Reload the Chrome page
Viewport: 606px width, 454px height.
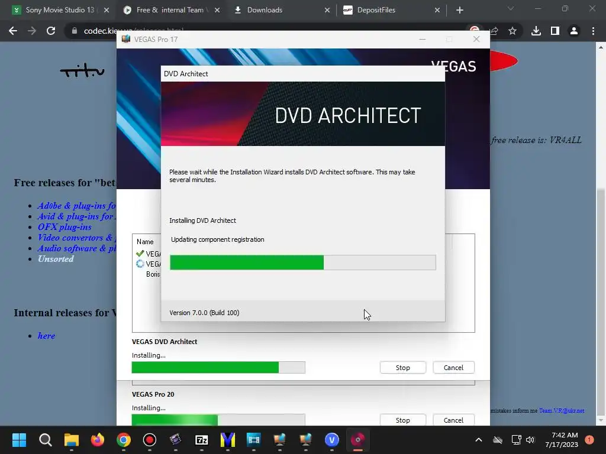click(51, 31)
